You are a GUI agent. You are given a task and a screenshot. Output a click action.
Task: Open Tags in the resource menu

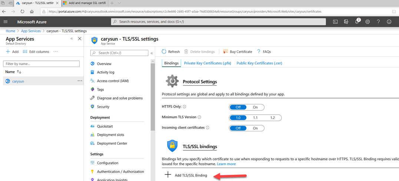[100, 89]
